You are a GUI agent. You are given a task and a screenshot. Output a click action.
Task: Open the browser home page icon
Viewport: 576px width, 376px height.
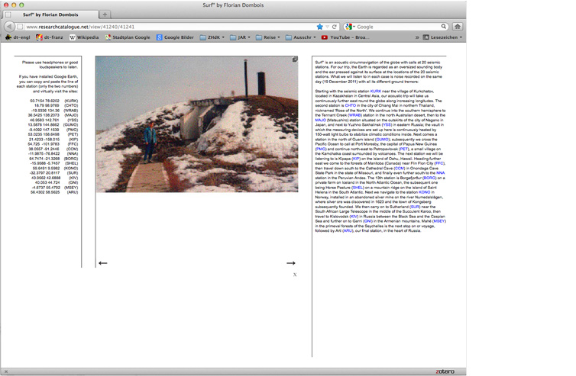[x=458, y=27]
